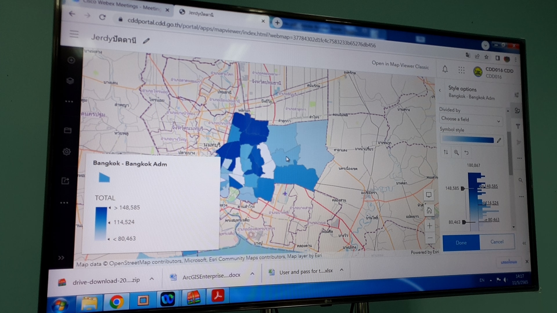Screen dimensions: 557x313
Task: Edit the symbol style color ramp
Action: pos(499,141)
